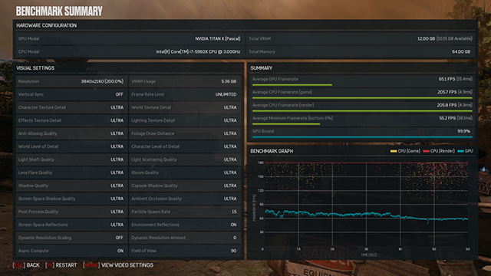The height and width of the screenshot is (276, 491).
Task: Toggle the Async Compute ON setting
Action: (x=72, y=251)
